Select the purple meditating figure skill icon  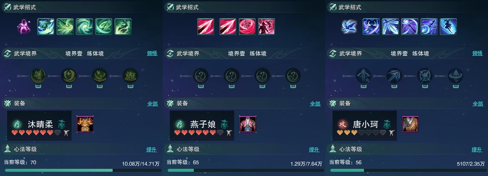pyautogui.click(x=24, y=26)
